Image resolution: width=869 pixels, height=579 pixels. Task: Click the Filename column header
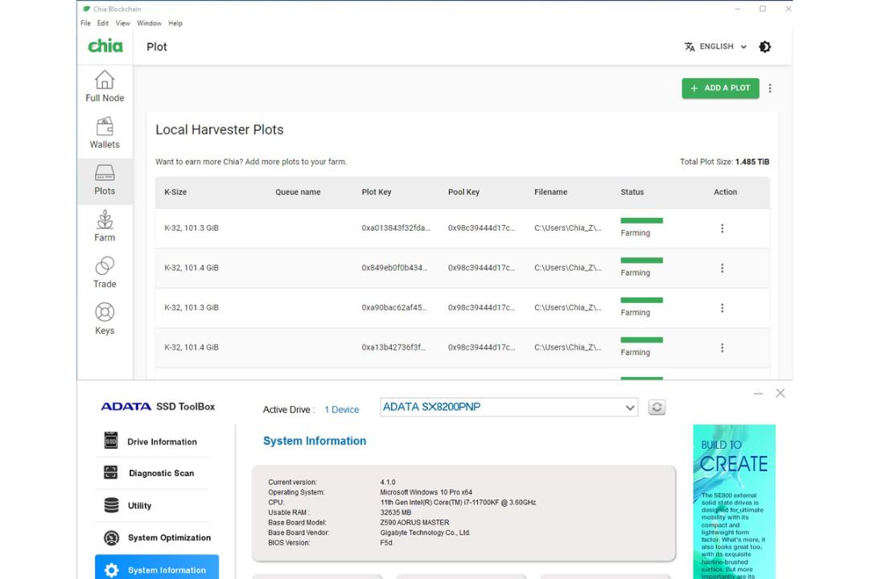pos(550,191)
